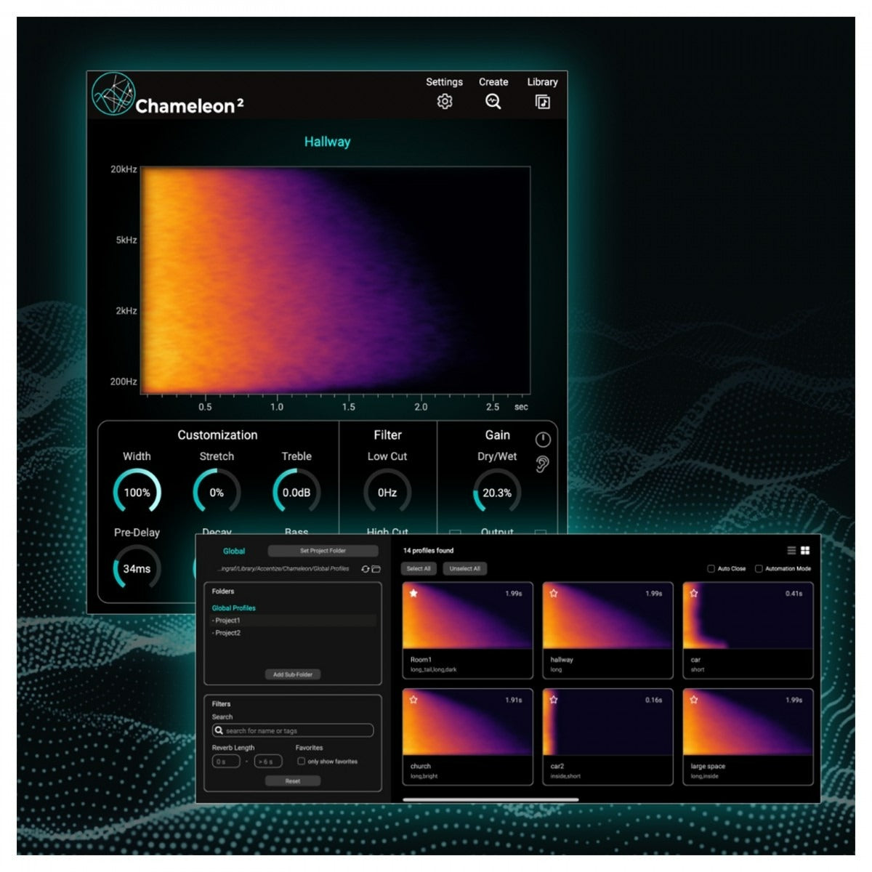Click the Add Sub-Folder button
This screenshot has height=872, width=872.
(x=293, y=674)
